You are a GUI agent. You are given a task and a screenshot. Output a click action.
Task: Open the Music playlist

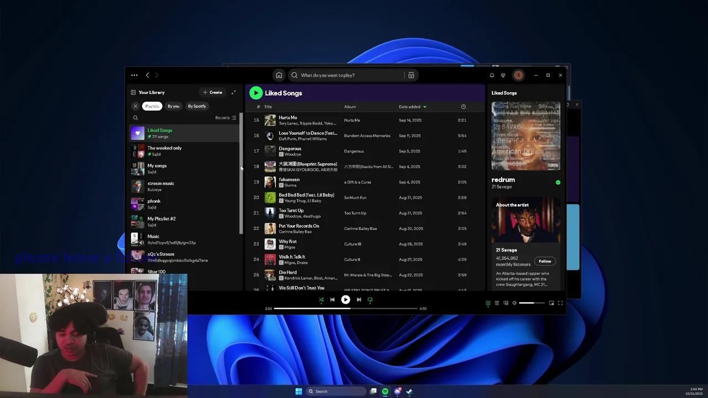click(x=184, y=239)
